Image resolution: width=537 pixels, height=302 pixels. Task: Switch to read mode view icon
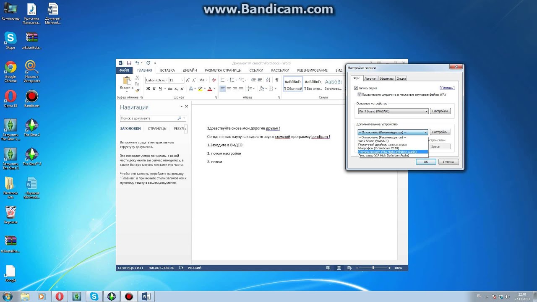click(x=328, y=268)
